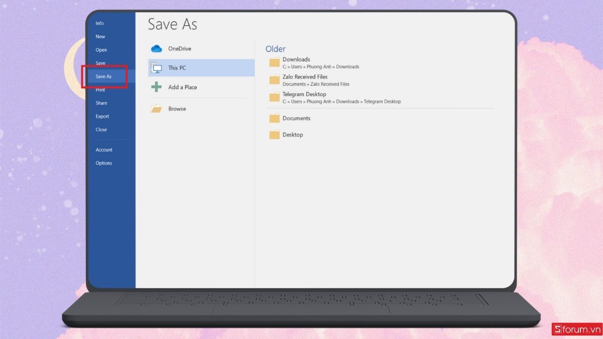The image size is (603, 339).
Task: Click the Downloads folder icon
Action: click(x=274, y=62)
